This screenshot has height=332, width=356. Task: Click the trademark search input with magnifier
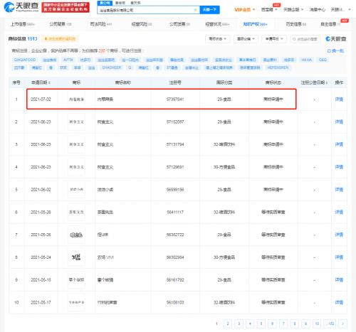click(x=305, y=39)
